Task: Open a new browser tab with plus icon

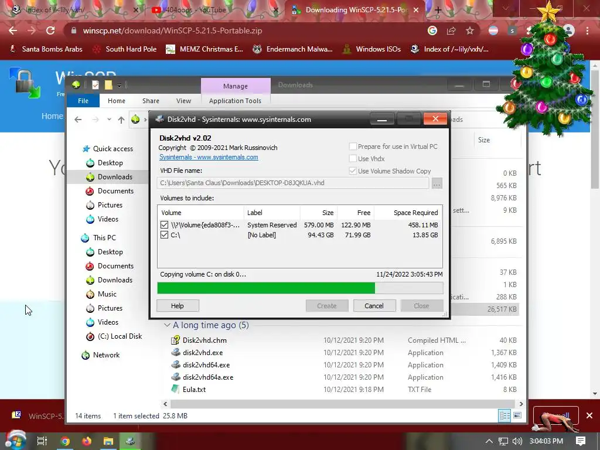Action: click(438, 11)
